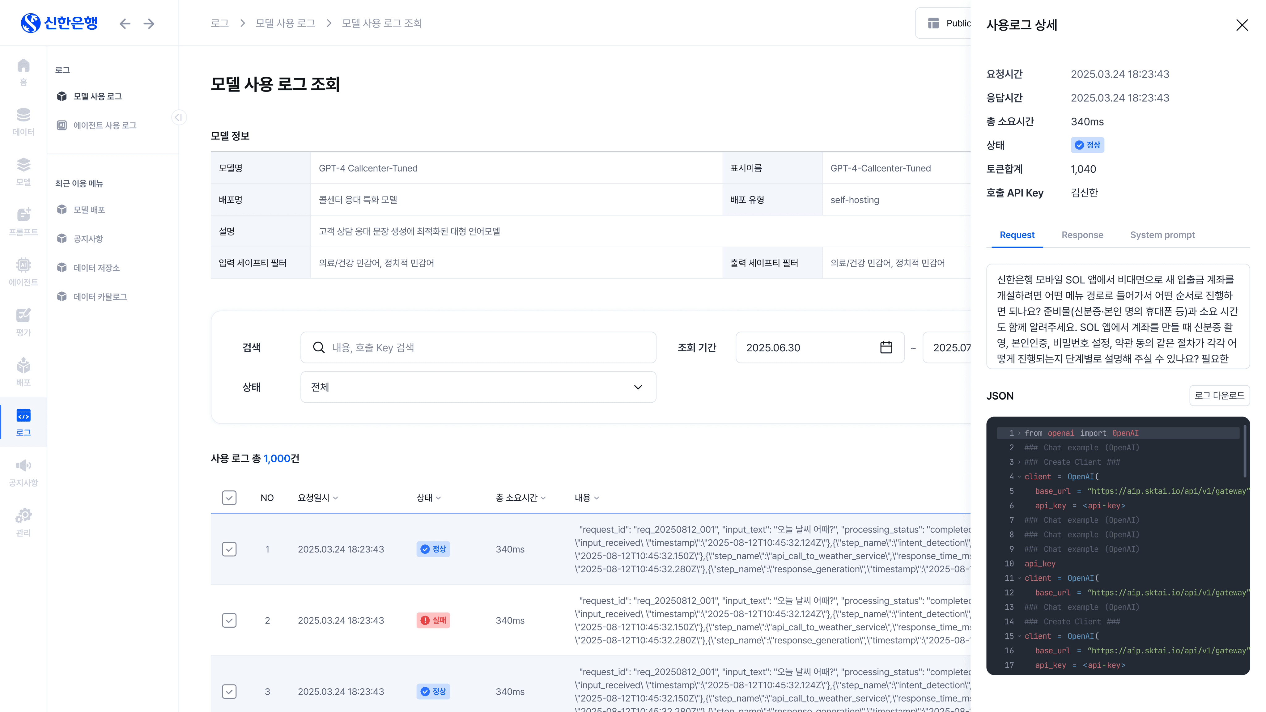Toggle checkbox for log row 1
1266x712 pixels.
click(x=229, y=549)
